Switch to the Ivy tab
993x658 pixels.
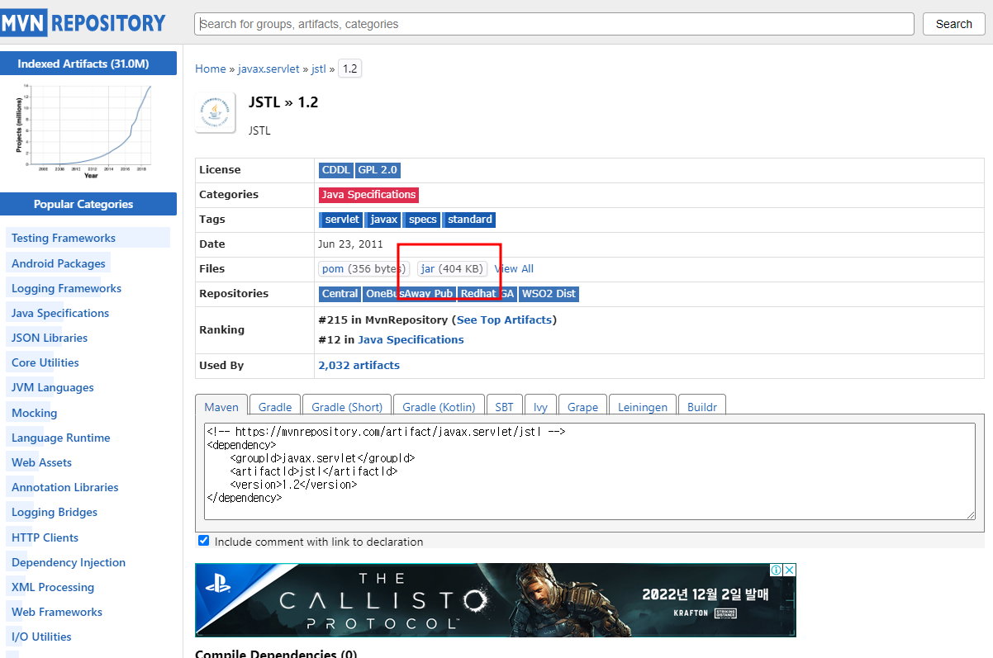540,406
